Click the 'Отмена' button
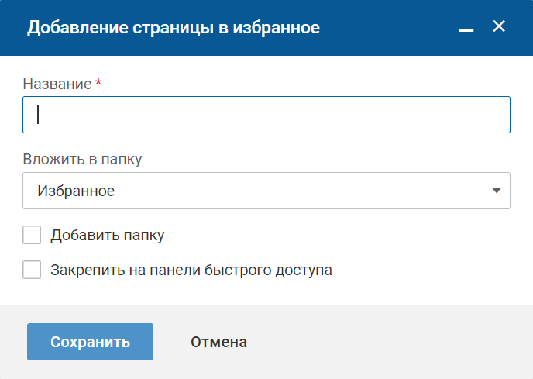 218,342
